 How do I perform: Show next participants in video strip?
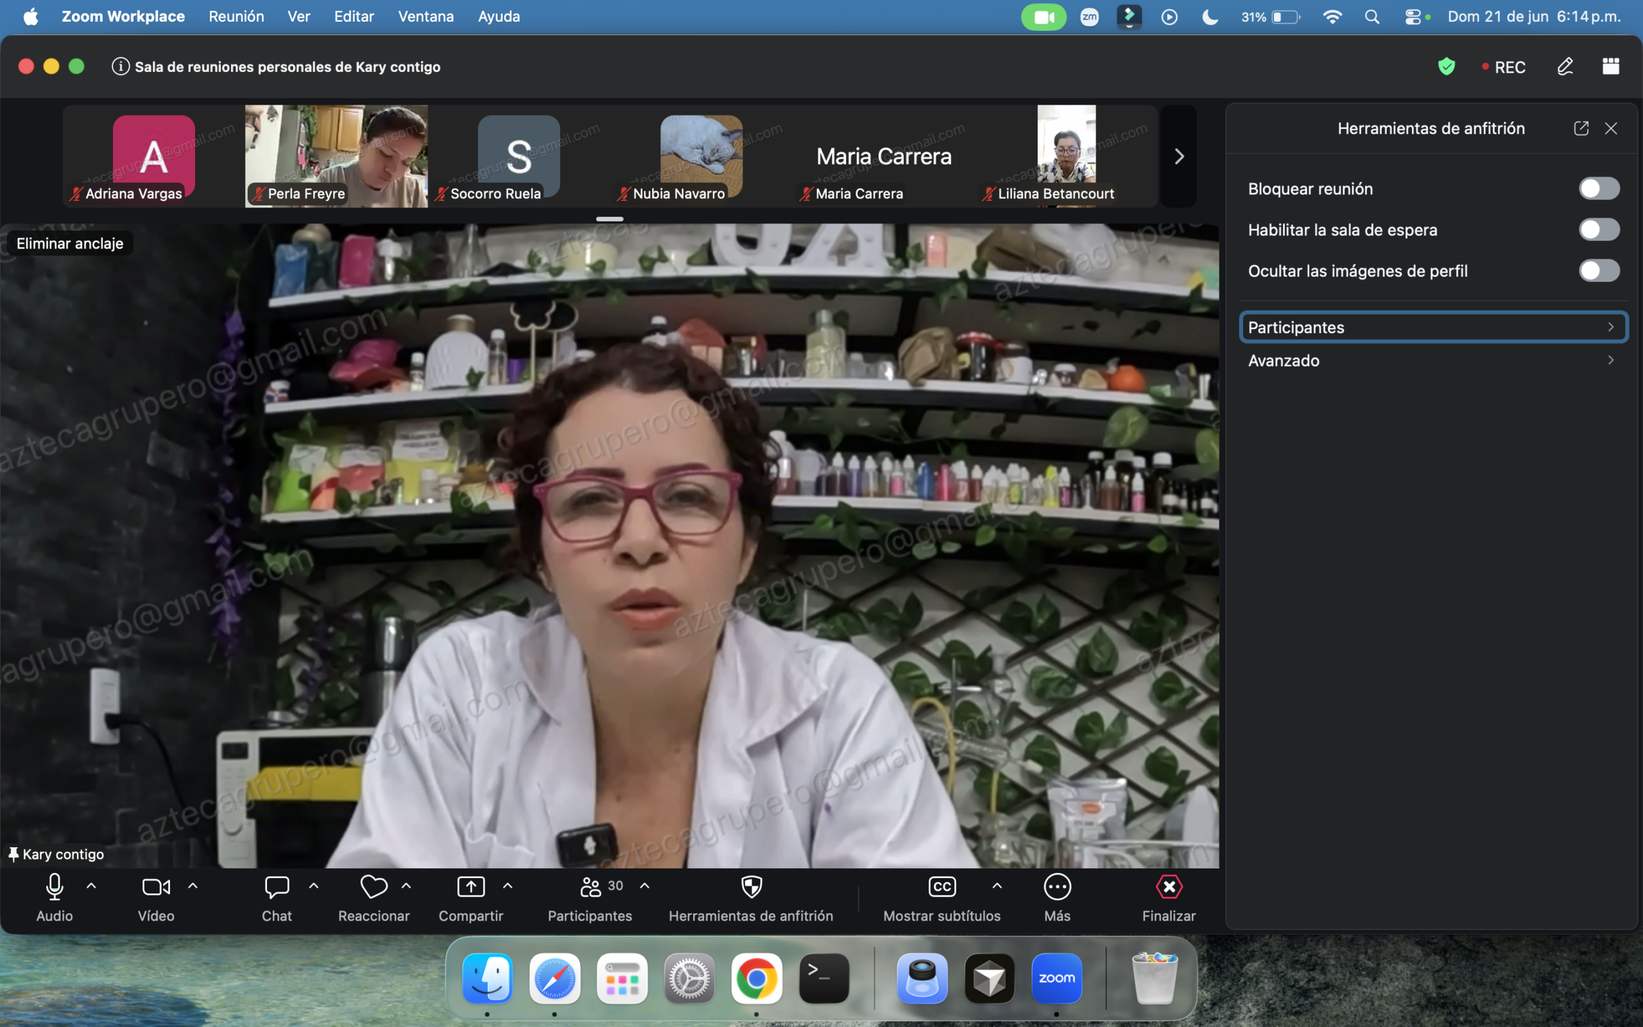[1178, 156]
